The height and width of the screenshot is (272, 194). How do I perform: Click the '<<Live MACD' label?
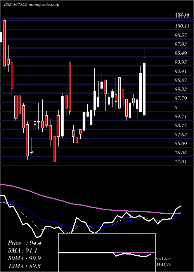coord(163,262)
